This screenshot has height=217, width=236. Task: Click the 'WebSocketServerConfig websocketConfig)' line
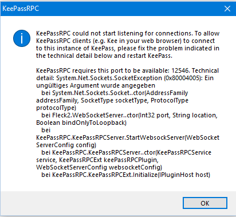[x=99, y=167]
